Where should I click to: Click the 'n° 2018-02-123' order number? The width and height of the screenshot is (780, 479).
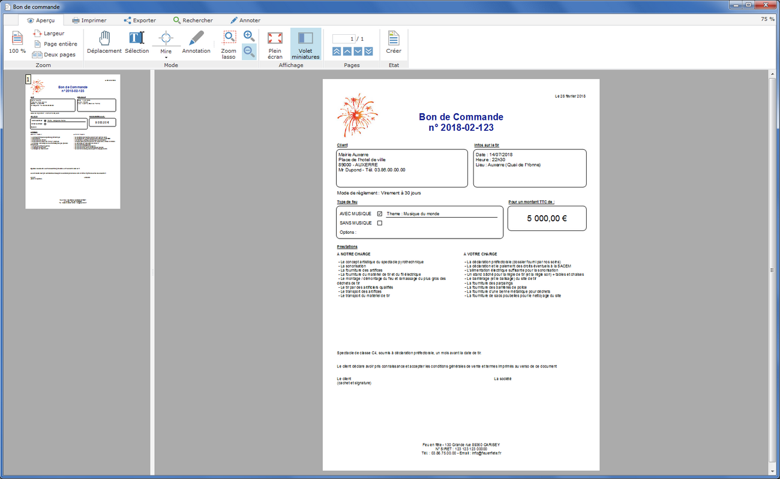(x=461, y=128)
